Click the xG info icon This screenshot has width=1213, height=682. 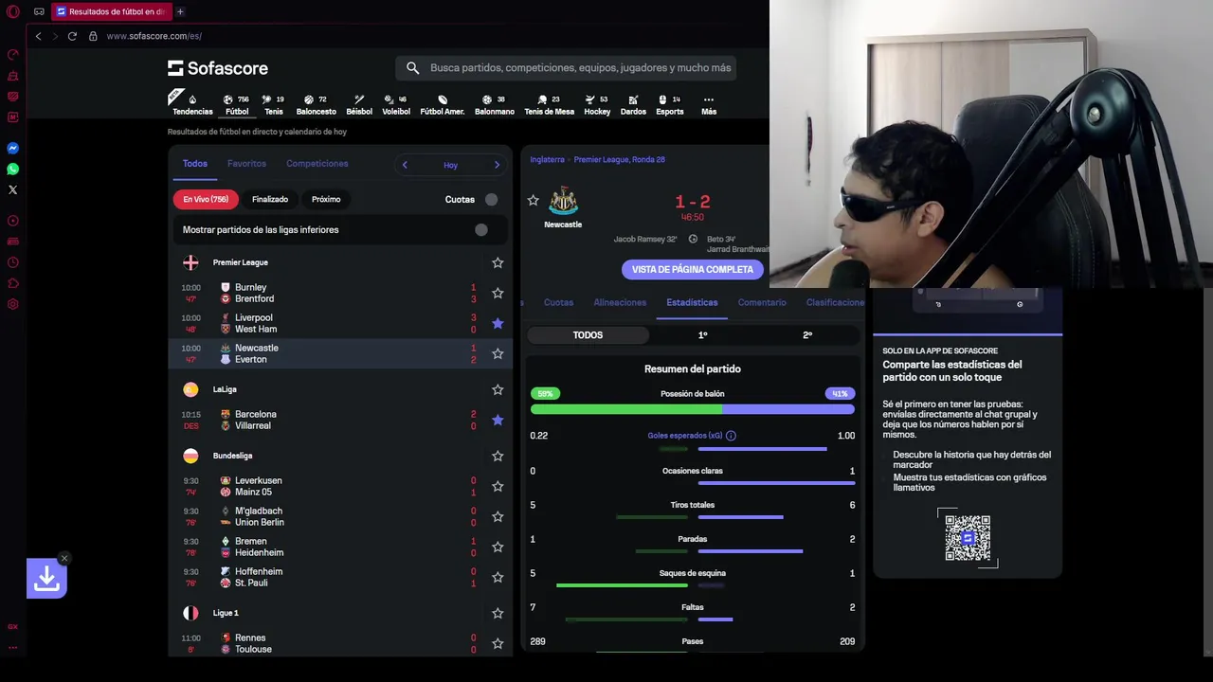[731, 436]
